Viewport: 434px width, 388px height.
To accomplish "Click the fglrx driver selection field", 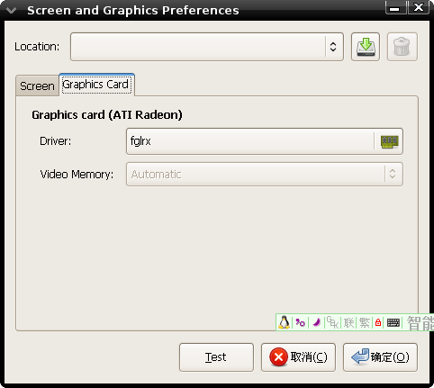I will (x=265, y=141).
